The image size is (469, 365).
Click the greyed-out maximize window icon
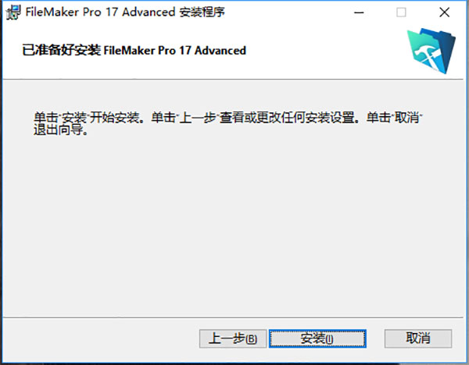tap(401, 12)
